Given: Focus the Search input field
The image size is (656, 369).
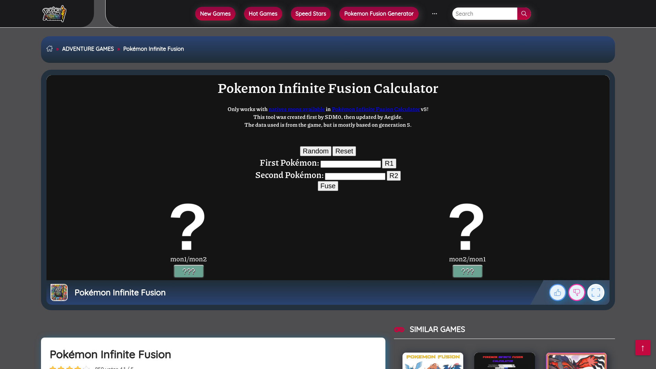Looking at the screenshot, I should coord(485,14).
